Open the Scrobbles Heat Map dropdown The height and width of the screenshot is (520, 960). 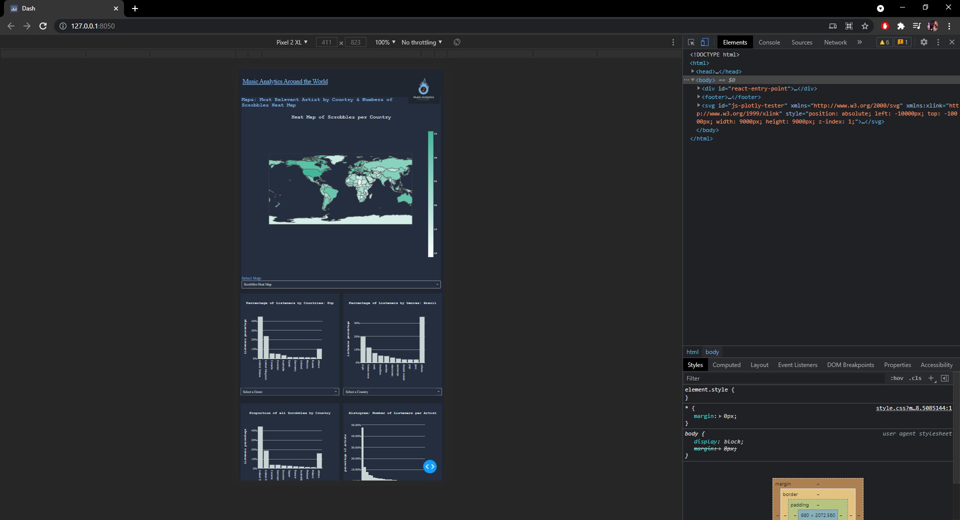tap(340, 284)
